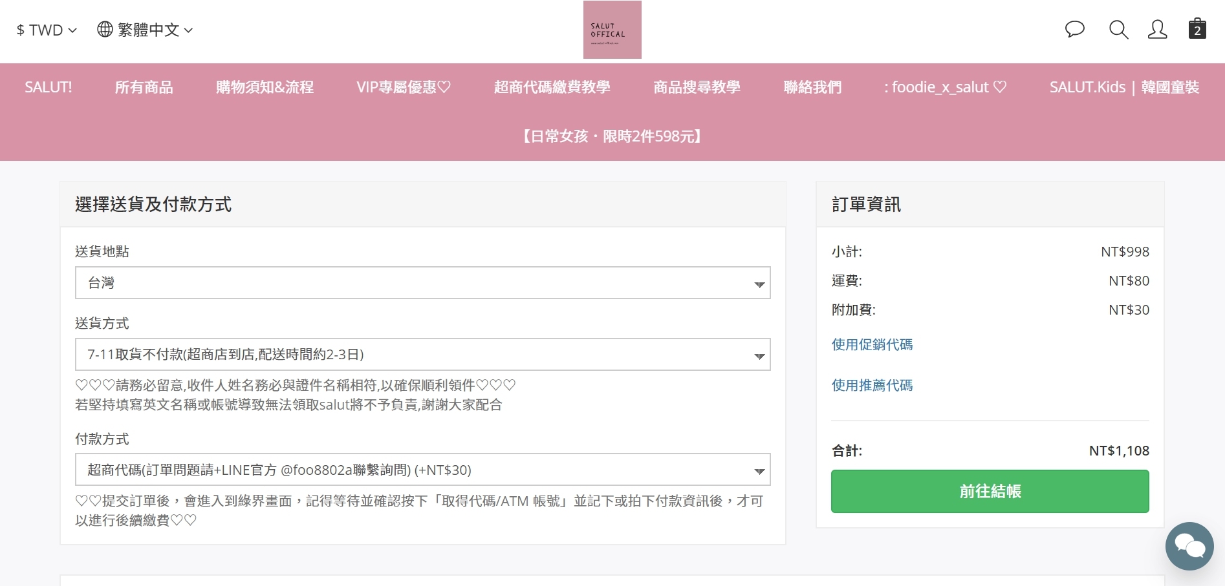Click the search magnifier icon

[1118, 30]
